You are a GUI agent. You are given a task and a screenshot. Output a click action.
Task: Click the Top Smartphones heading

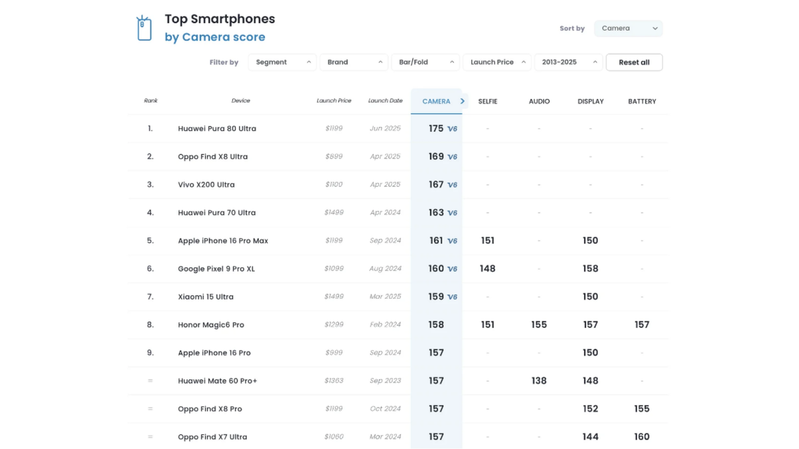click(220, 19)
